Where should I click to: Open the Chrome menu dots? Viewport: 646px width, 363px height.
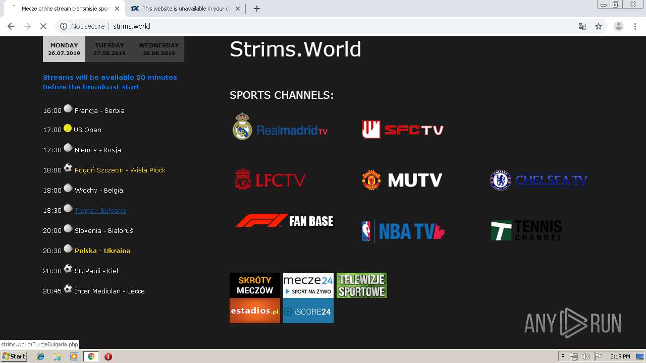point(635,26)
